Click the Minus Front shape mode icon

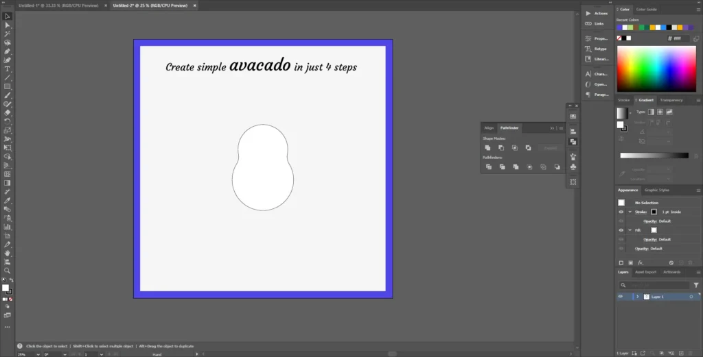(x=501, y=147)
